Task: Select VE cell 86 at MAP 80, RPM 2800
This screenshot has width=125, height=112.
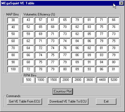Action: click(77, 55)
